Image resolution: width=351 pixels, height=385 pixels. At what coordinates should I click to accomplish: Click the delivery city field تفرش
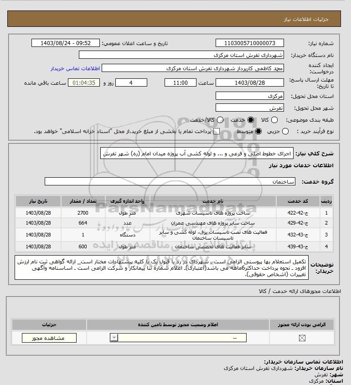click(249, 108)
